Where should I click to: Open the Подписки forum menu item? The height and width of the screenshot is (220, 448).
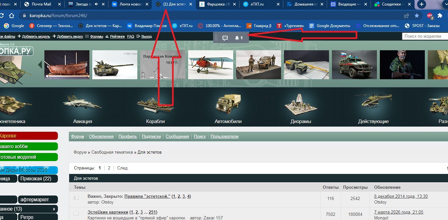151,137
